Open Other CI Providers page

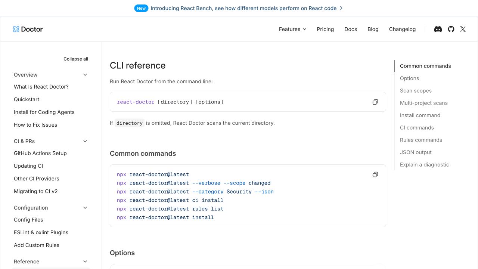pos(37,179)
